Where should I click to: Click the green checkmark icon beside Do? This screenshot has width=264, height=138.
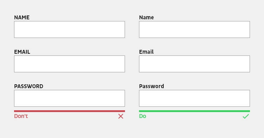point(246,116)
